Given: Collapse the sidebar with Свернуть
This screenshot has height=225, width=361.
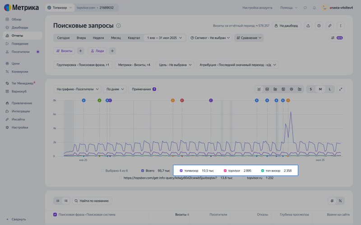Looking at the screenshot, I should pos(19,219).
